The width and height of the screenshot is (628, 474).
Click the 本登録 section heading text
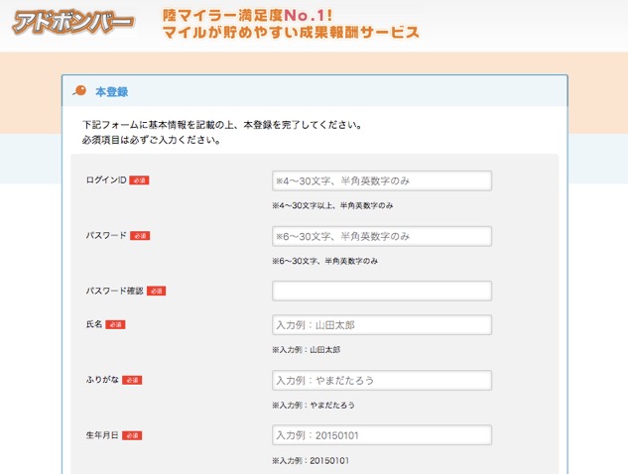(111, 92)
